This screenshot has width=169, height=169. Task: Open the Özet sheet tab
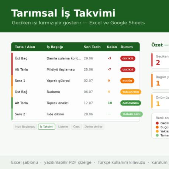coord(76,127)
